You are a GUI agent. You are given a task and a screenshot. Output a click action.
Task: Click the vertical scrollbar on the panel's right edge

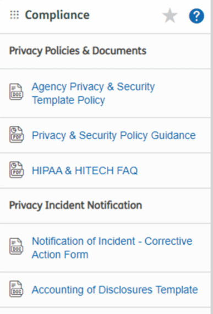click(212, 157)
